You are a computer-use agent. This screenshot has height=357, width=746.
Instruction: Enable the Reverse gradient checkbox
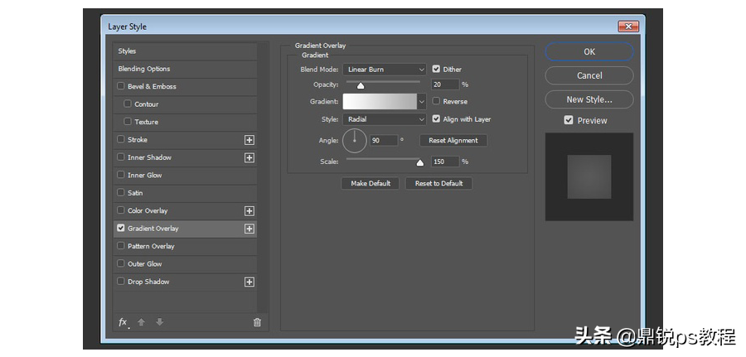[x=436, y=101]
